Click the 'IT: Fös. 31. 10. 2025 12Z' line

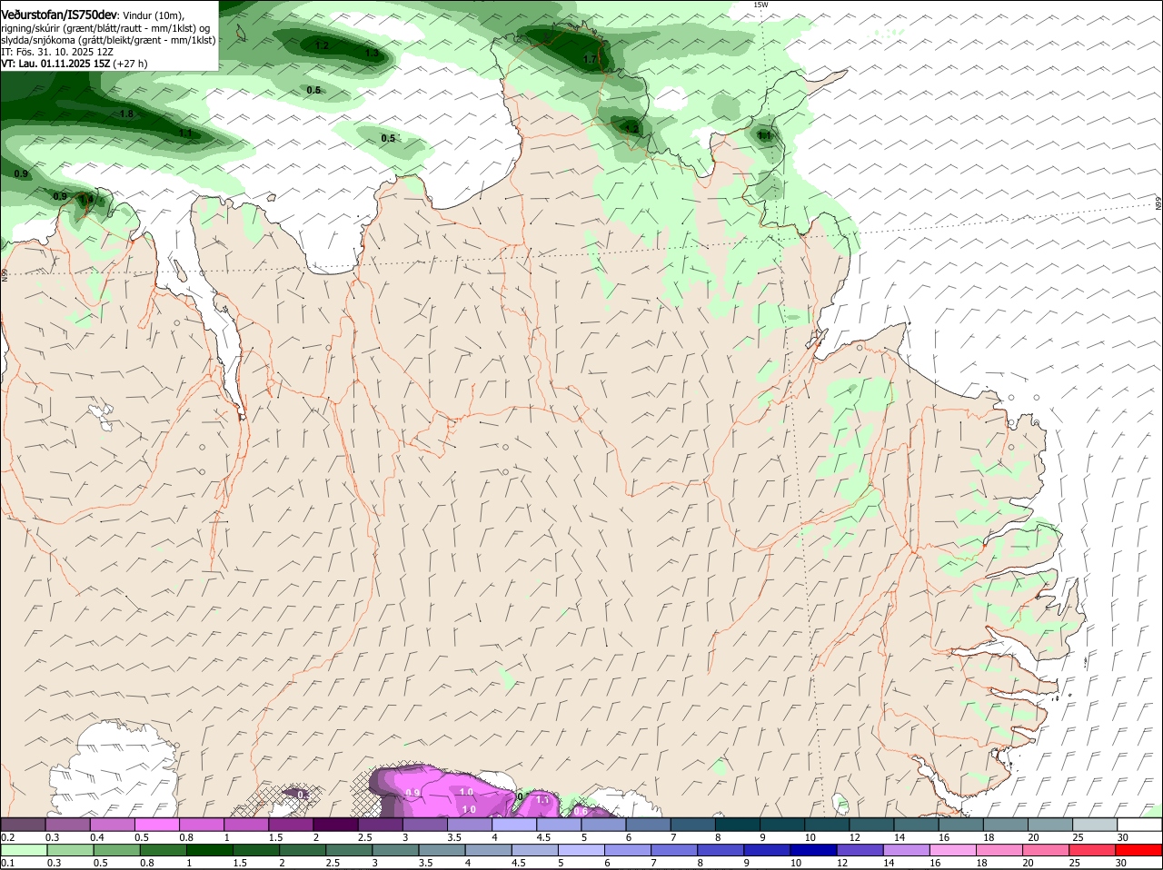57,52
